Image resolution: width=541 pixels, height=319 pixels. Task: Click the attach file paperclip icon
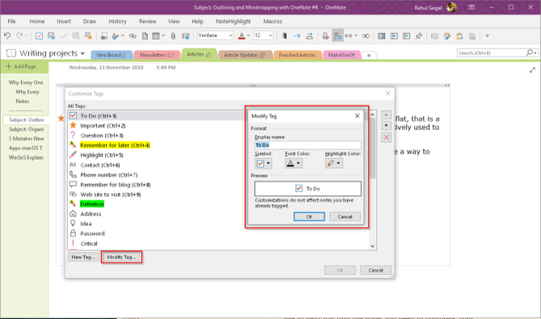pyautogui.click(x=173, y=36)
